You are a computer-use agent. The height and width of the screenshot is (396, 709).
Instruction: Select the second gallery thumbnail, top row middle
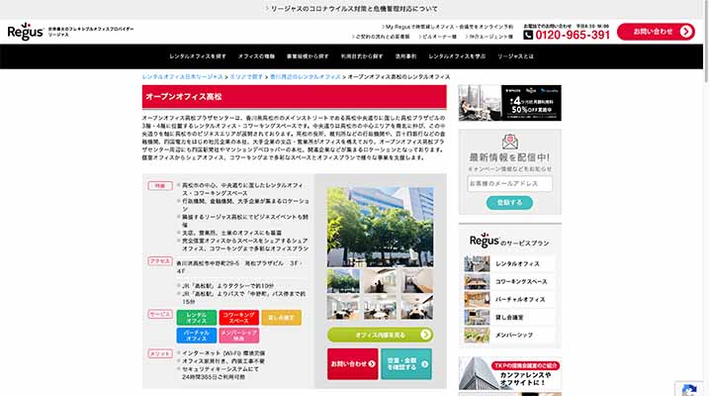[380, 280]
